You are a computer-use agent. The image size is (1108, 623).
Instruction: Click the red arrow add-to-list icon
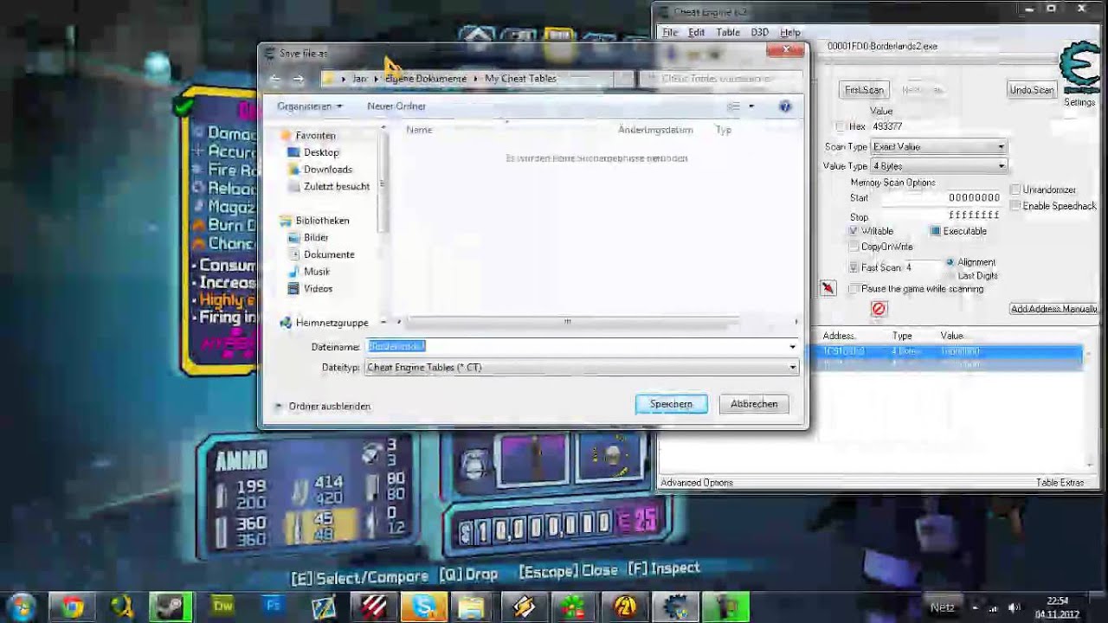pos(828,288)
